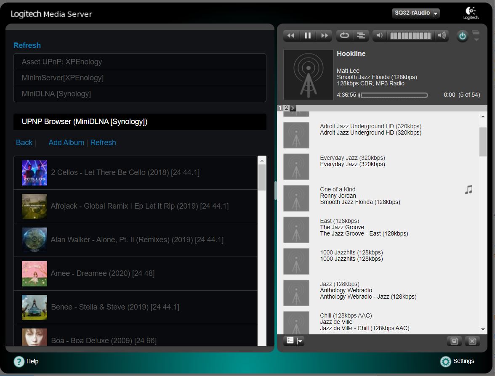Viewport: 495px width, 376px height.
Task: Click Everyday Jazz (320kbps) title
Action: click(352, 158)
